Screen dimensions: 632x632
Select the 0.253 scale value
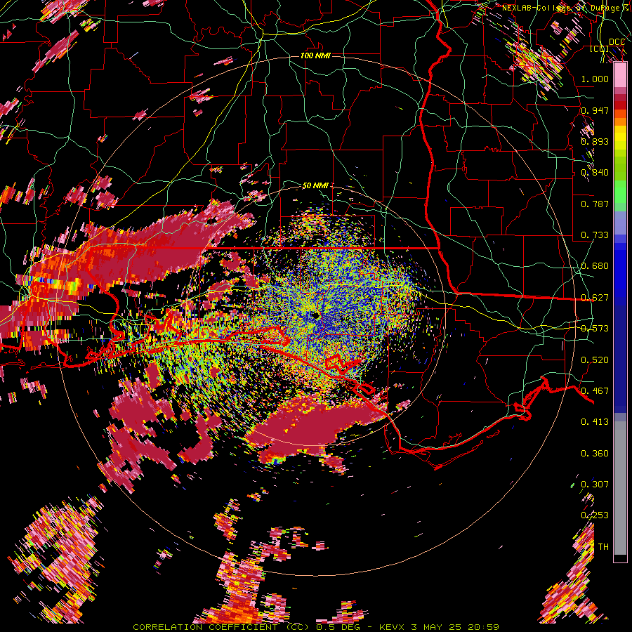(x=595, y=515)
